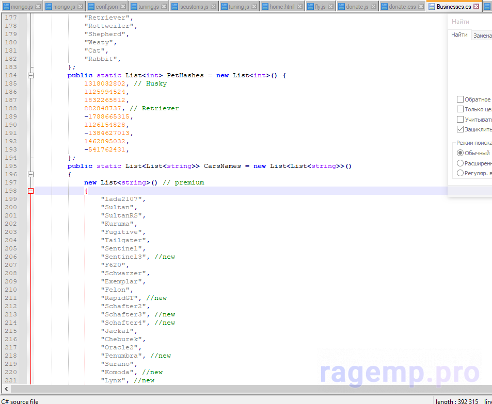The image size is (492, 404).
Task: Click the PetHashes identifier
Action: (x=185, y=75)
